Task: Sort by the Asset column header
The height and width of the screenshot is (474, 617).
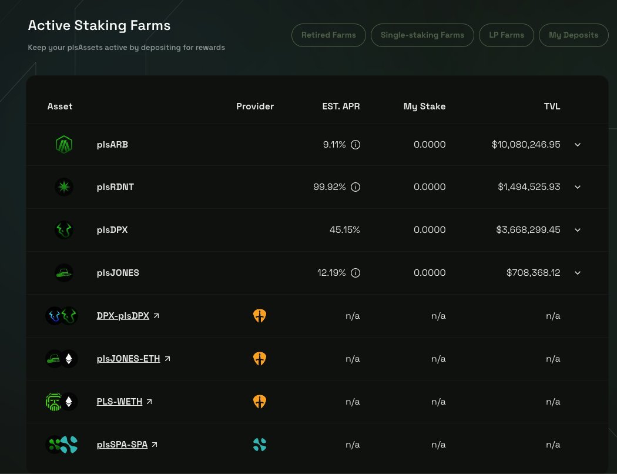Action: (x=60, y=106)
